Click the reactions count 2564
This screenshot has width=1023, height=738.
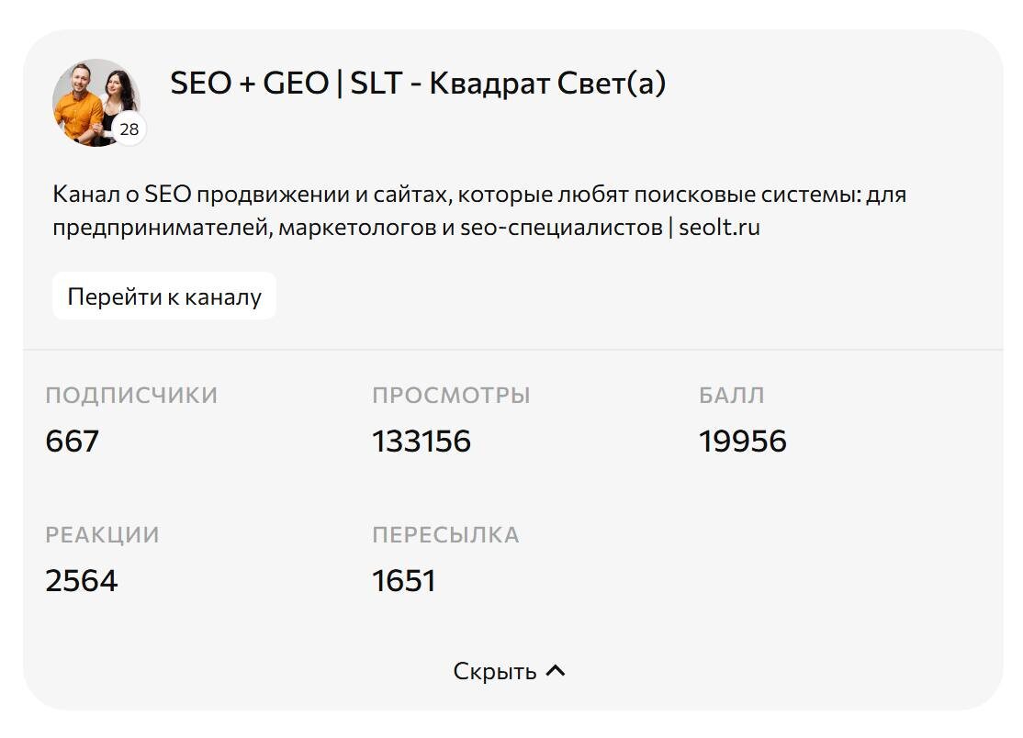click(x=81, y=581)
